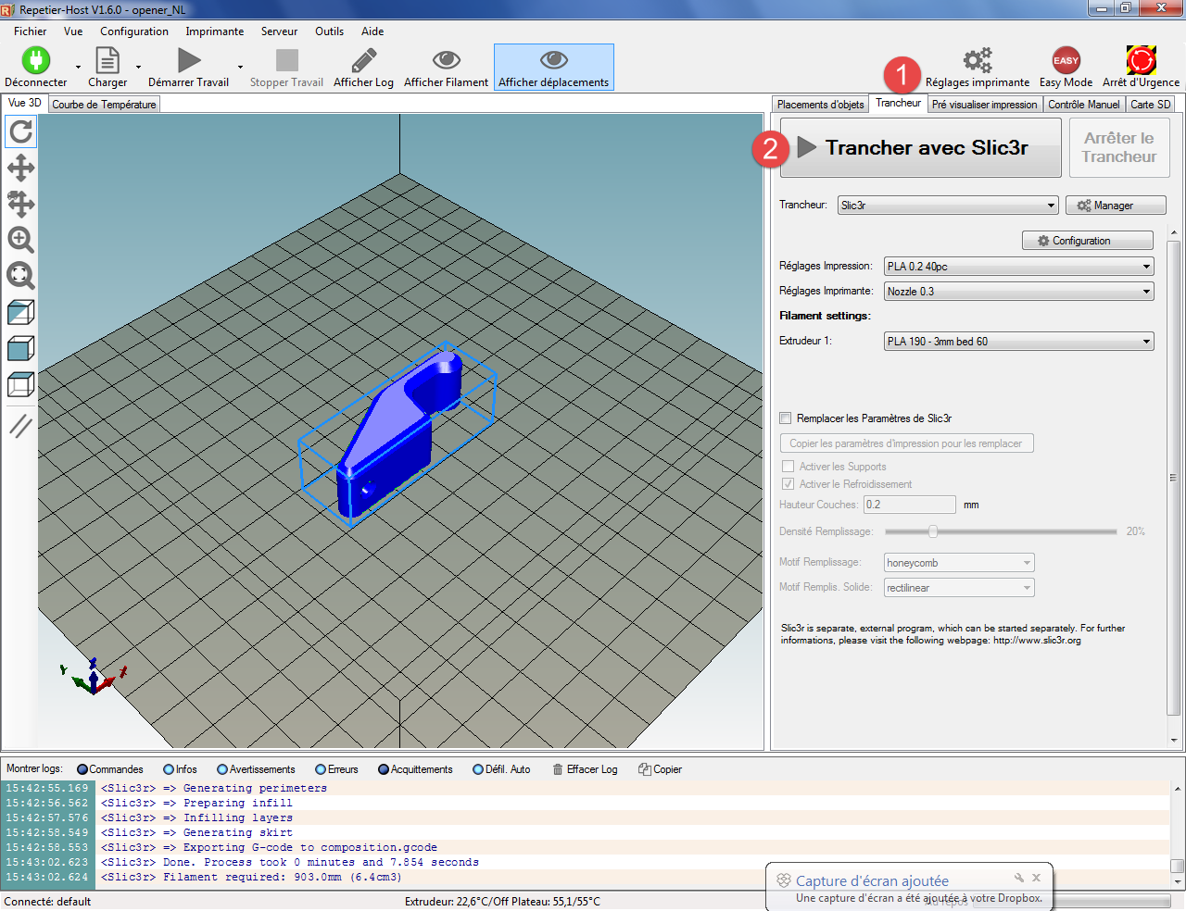This screenshot has height=911, width=1186.
Task: Click the Stopper Travail stop icon
Action: 287,60
